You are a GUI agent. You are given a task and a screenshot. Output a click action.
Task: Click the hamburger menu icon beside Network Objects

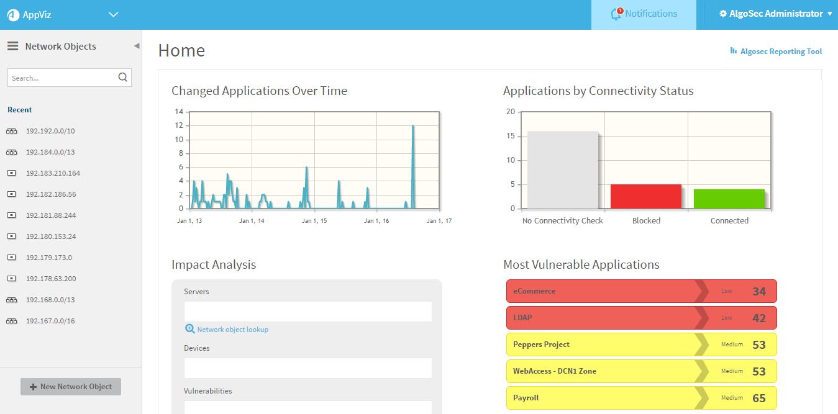click(x=12, y=46)
